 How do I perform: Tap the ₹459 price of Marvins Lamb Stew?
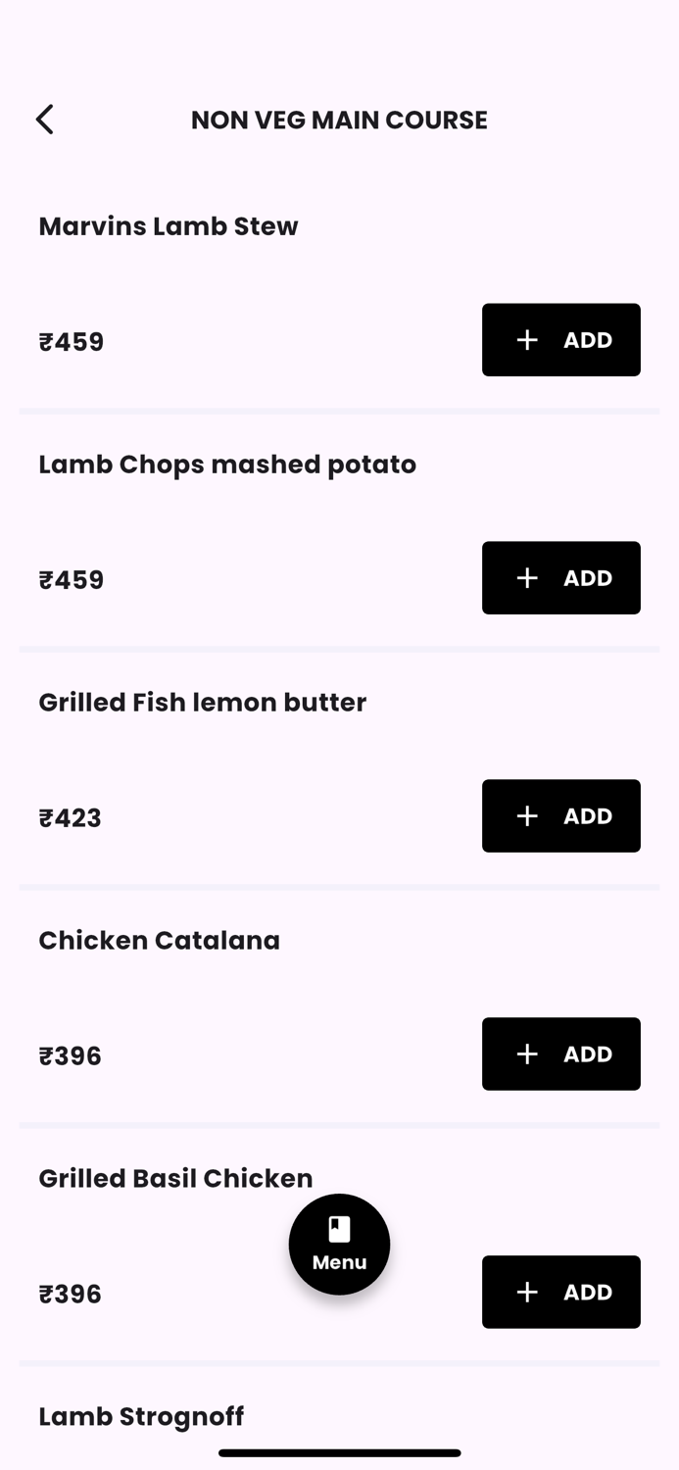71,340
